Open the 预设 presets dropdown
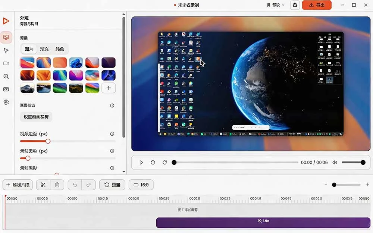Screen dimensions: 373x233 (276, 5)
